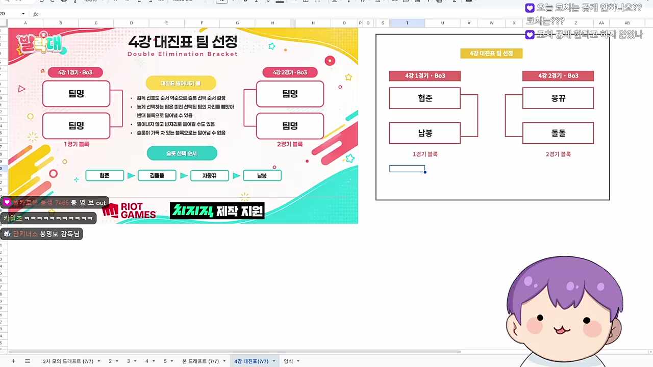This screenshot has width=653, height=367.
Task: Open the menu arrow of sheet tab 3
Action: pyautogui.click(x=135, y=361)
